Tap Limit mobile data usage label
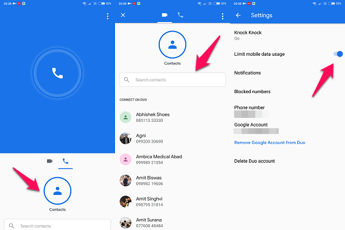Screen dimensions: 345x230 click(259, 54)
